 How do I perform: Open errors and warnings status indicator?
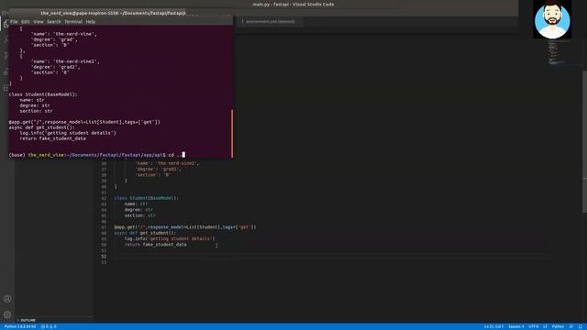click(49, 326)
